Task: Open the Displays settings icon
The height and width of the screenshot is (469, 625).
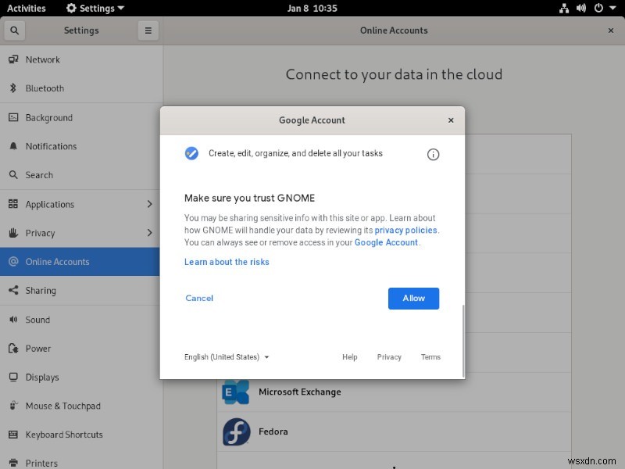Action: tap(13, 377)
